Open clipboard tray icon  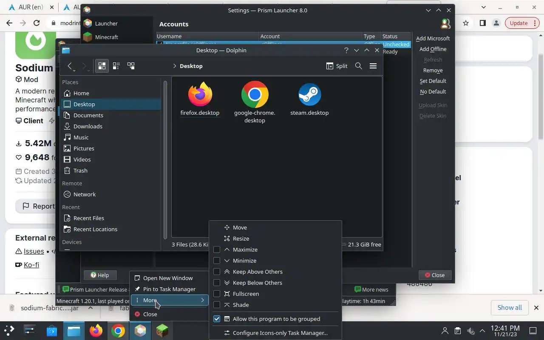pos(458,331)
